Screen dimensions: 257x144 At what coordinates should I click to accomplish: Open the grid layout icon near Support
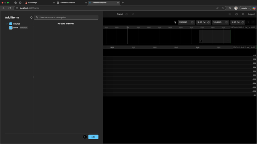230,14
